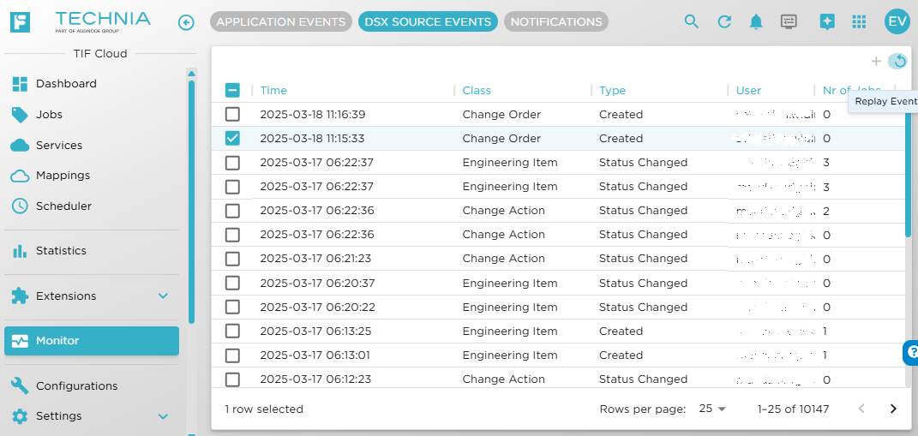Click the plus icon above table
918x436 pixels.
(x=876, y=61)
